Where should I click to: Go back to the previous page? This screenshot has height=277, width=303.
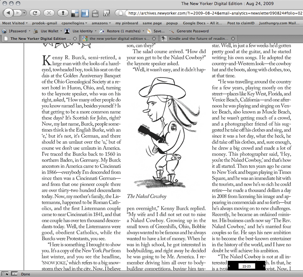8,13
